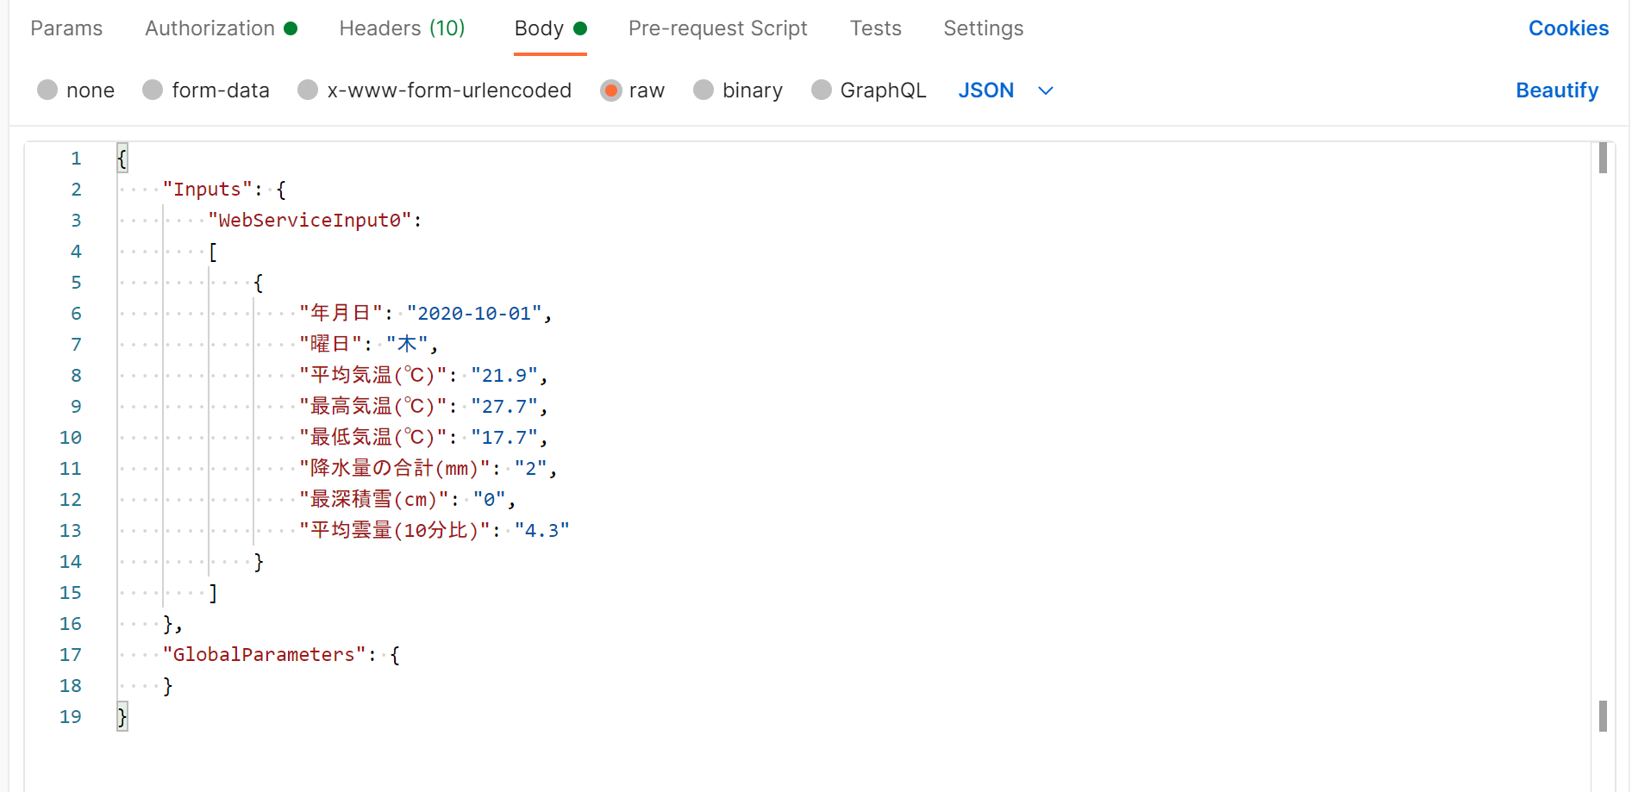The image size is (1632, 792).
Task: Select the Body tab
Action: click(x=550, y=28)
